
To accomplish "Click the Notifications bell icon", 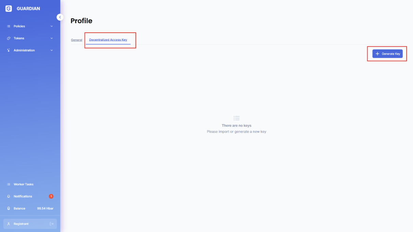I will point(9,197).
